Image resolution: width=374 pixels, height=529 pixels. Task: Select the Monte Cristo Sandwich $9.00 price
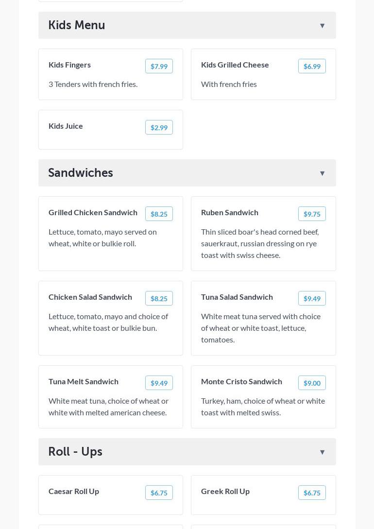click(x=312, y=383)
